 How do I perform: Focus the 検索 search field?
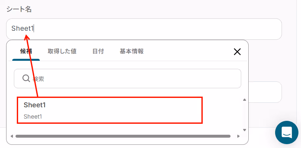click(x=127, y=79)
